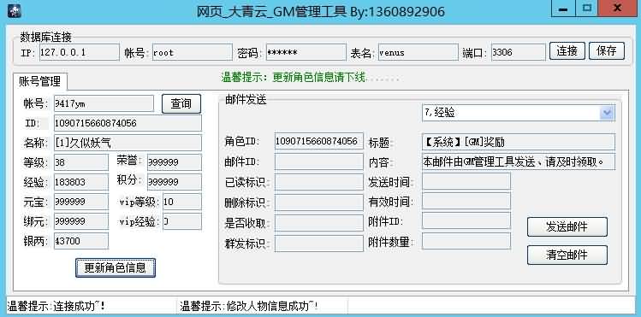Focus the 积分 field
641x317 pixels.
(175, 182)
